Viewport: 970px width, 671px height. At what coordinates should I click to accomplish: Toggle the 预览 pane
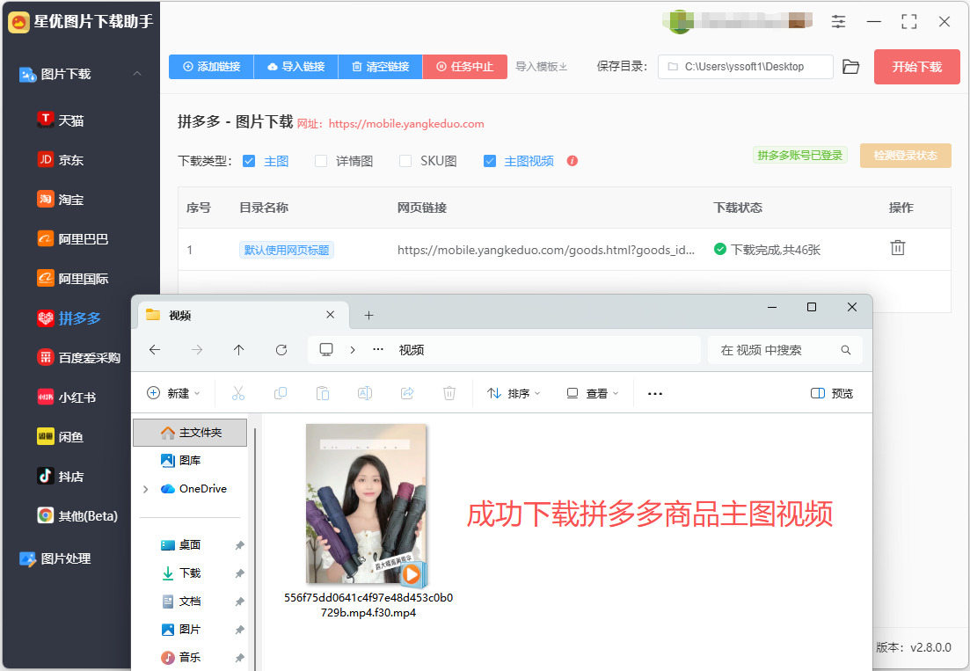coord(832,393)
